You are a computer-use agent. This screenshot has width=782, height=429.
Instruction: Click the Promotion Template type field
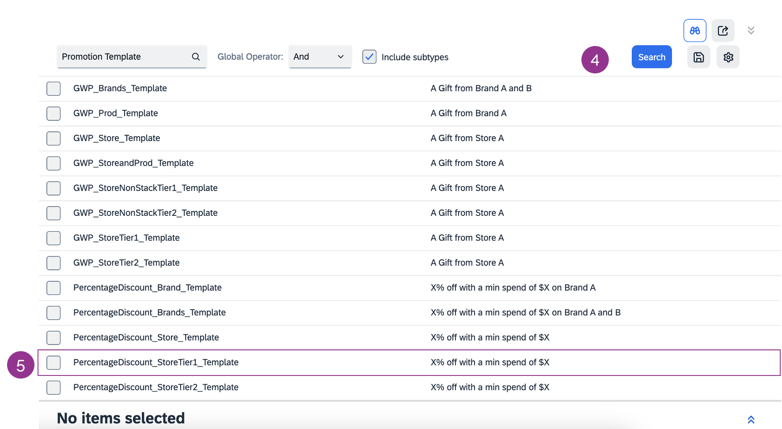[124, 57]
